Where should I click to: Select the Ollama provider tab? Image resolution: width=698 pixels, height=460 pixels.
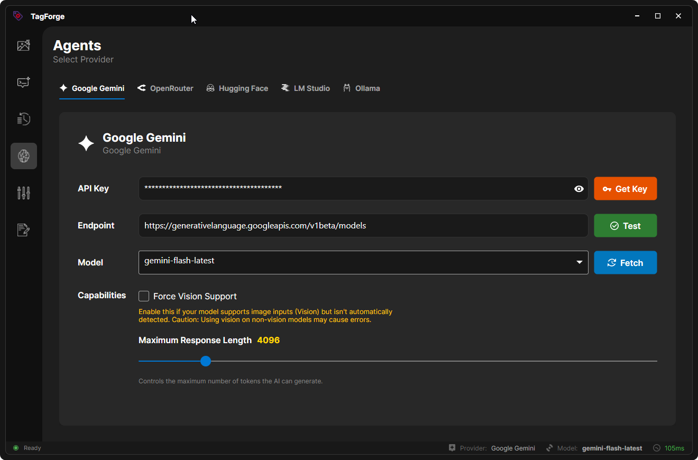pyautogui.click(x=362, y=88)
